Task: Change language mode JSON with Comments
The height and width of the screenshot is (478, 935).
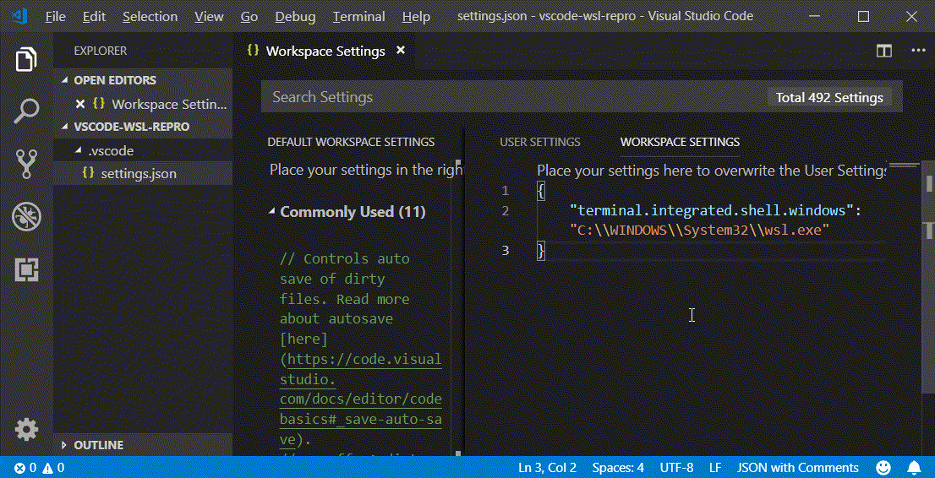Action: pos(798,468)
